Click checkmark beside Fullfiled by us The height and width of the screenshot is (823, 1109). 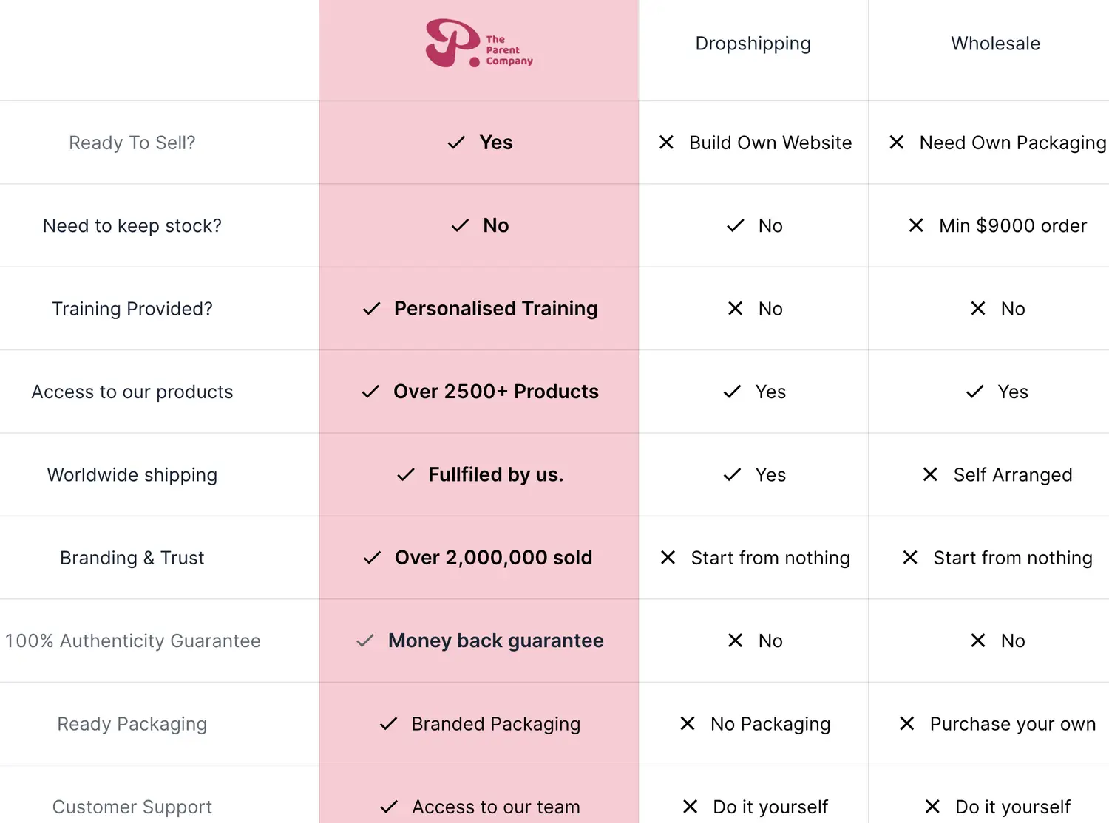click(406, 475)
